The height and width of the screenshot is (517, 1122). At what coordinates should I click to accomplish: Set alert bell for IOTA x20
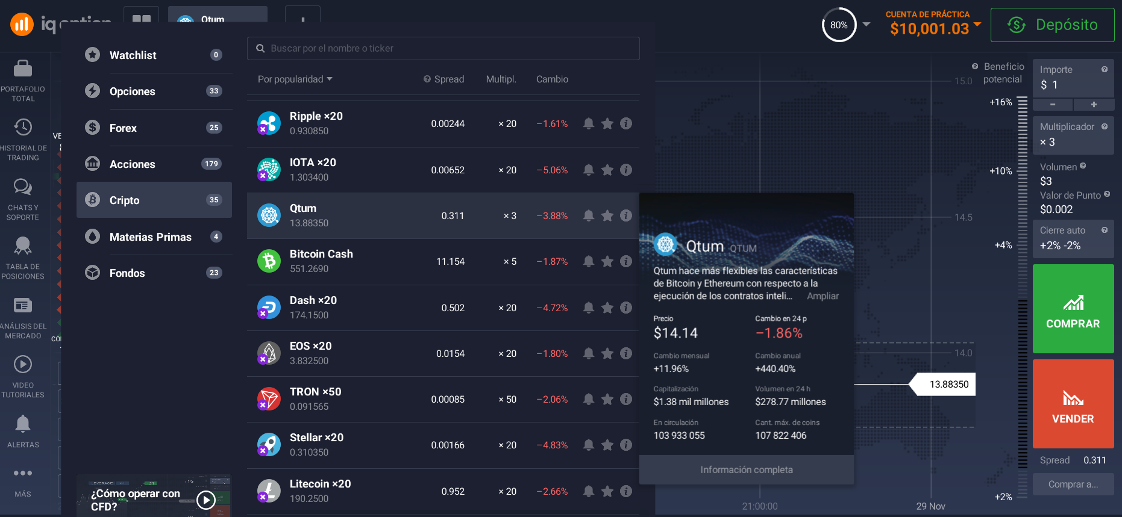click(x=589, y=170)
